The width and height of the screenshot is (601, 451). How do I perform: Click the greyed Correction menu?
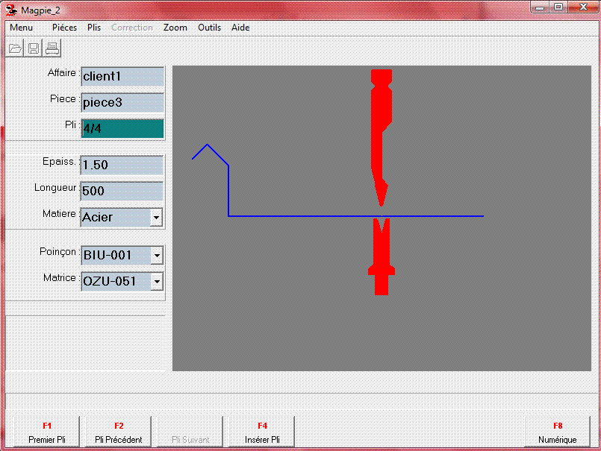[132, 28]
